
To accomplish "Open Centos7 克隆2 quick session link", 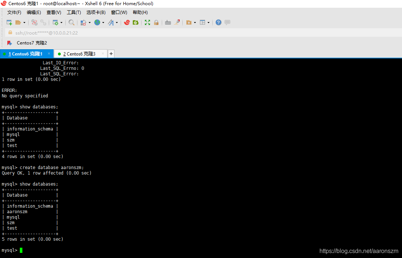I will pyautogui.click(x=32, y=43).
